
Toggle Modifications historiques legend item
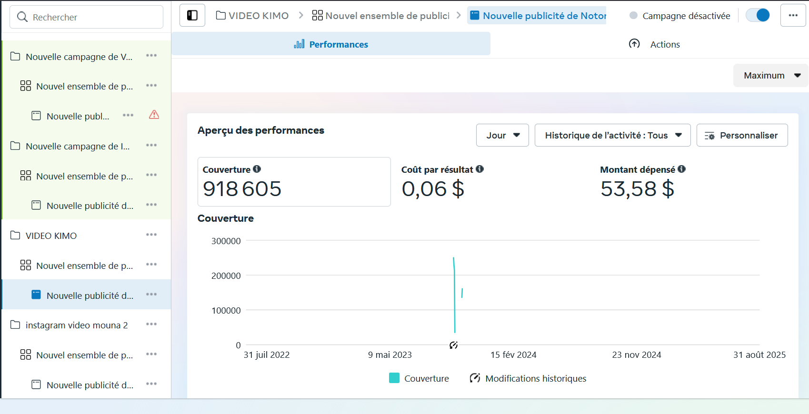point(528,378)
